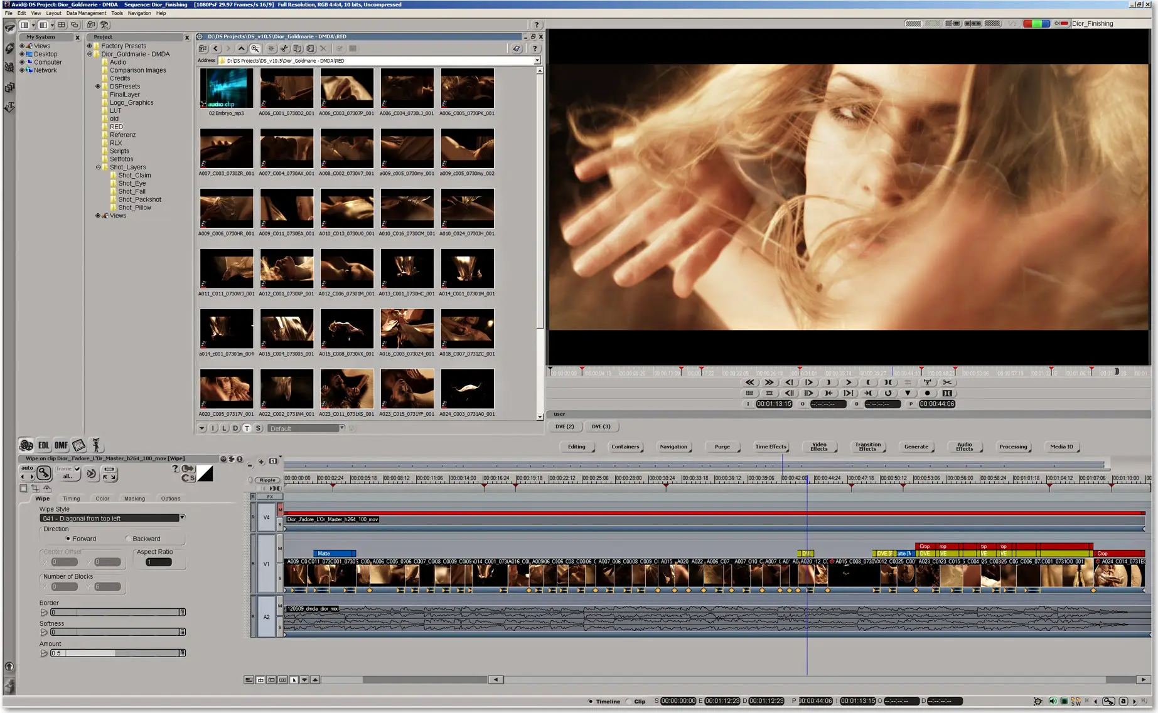
Task: Open the OMF import tool
Action: point(61,445)
